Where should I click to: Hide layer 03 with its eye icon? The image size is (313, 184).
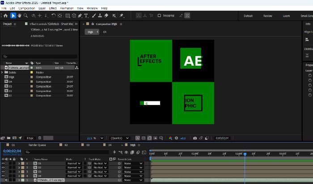[x=3, y=171]
